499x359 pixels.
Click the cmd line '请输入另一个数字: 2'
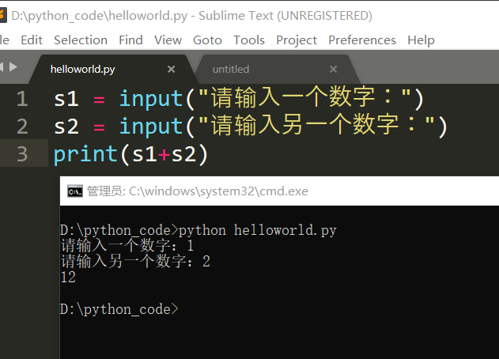point(135,262)
